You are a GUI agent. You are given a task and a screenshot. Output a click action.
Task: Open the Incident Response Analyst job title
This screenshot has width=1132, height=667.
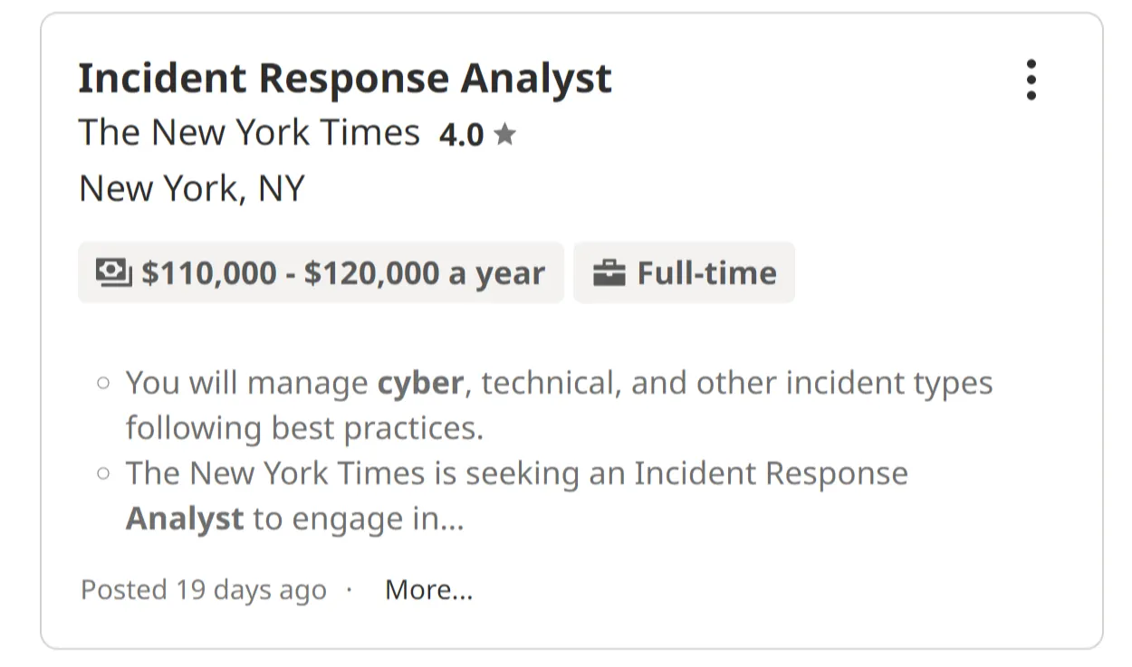344,79
